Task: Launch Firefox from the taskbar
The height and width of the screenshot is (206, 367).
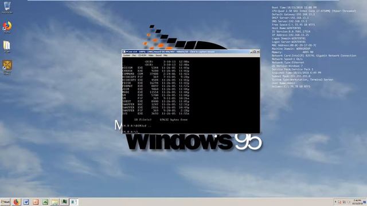Action: (16, 202)
